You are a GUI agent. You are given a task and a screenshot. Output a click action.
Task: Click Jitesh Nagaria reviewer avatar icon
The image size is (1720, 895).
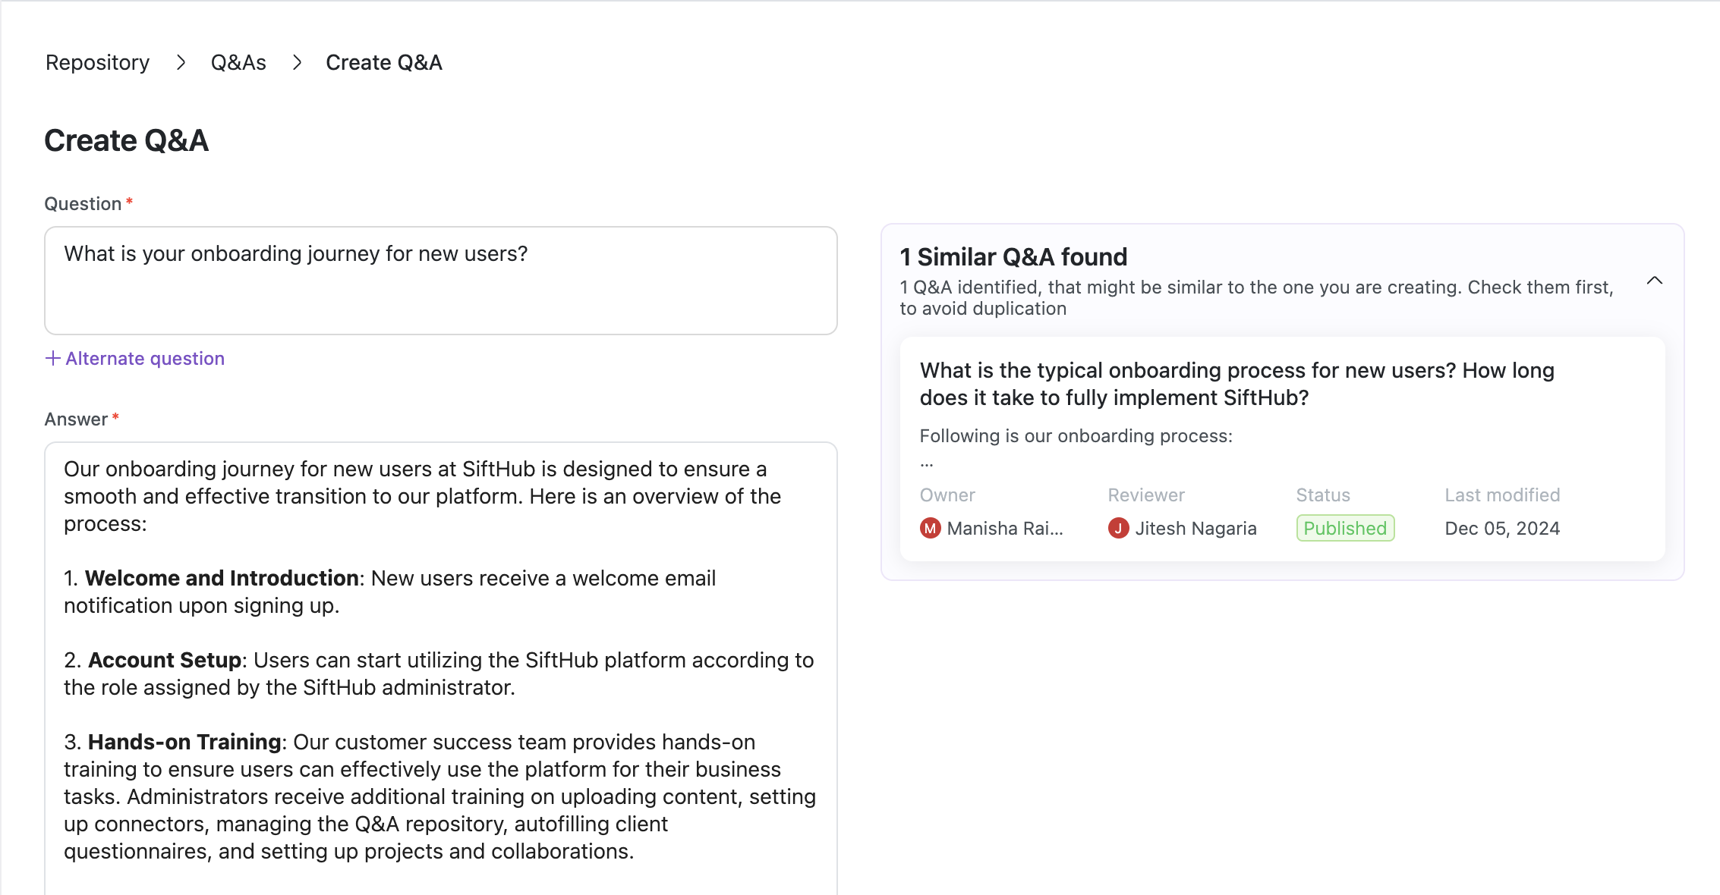(1118, 528)
